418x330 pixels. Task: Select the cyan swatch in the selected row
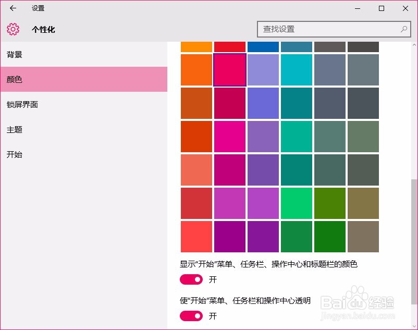[x=297, y=70]
